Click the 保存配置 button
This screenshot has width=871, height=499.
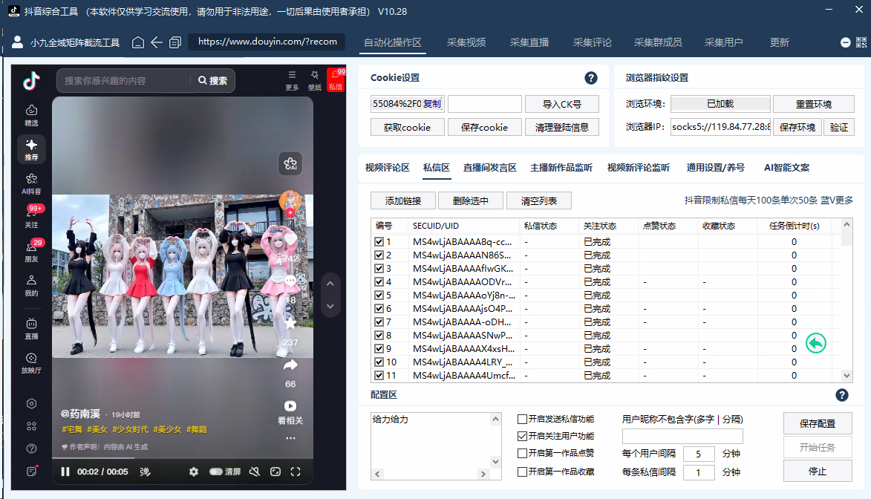point(817,423)
